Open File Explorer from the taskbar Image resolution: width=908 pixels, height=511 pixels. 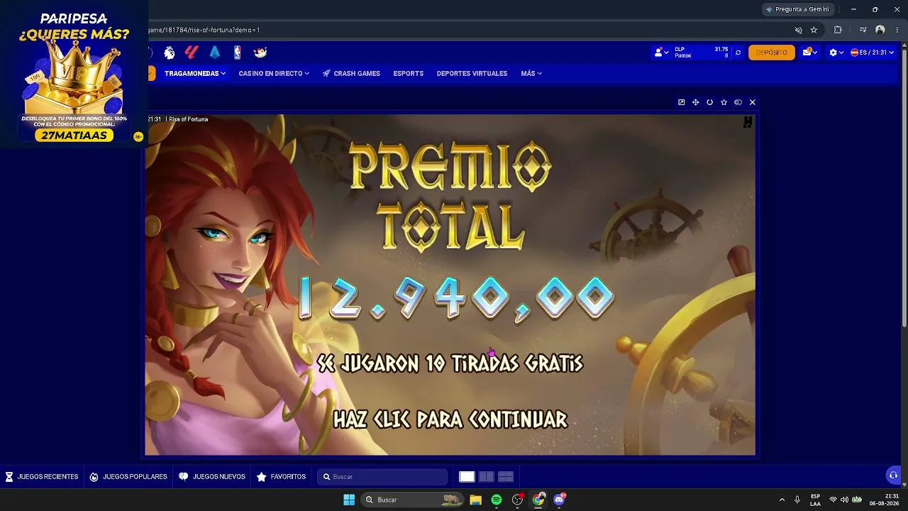(x=475, y=500)
